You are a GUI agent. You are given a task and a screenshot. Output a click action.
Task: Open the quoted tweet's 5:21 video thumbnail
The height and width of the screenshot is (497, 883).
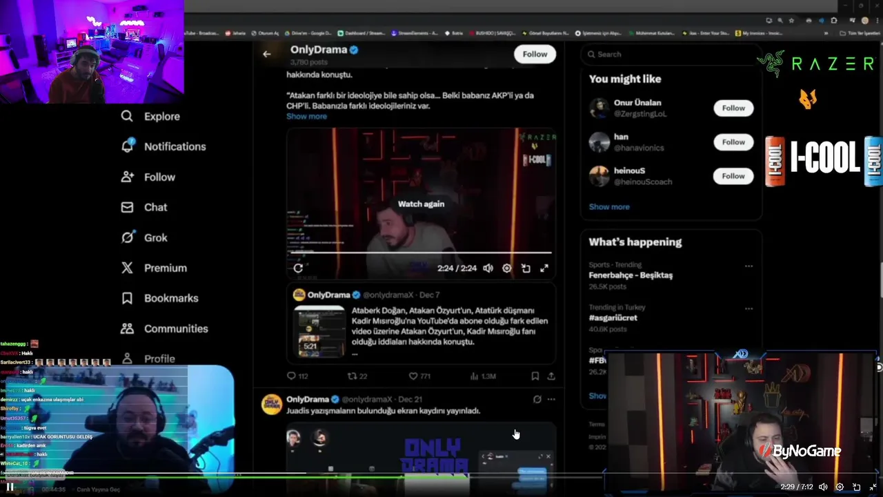(x=319, y=331)
